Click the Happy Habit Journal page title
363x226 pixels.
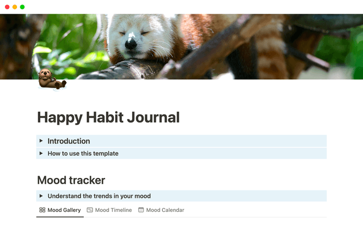108,118
